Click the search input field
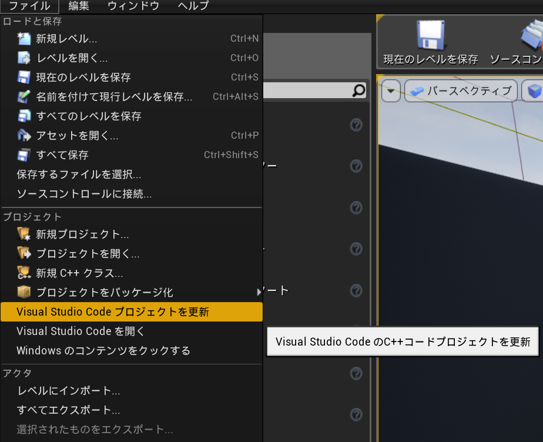This screenshot has width=543, height=442. tap(314, 91)
